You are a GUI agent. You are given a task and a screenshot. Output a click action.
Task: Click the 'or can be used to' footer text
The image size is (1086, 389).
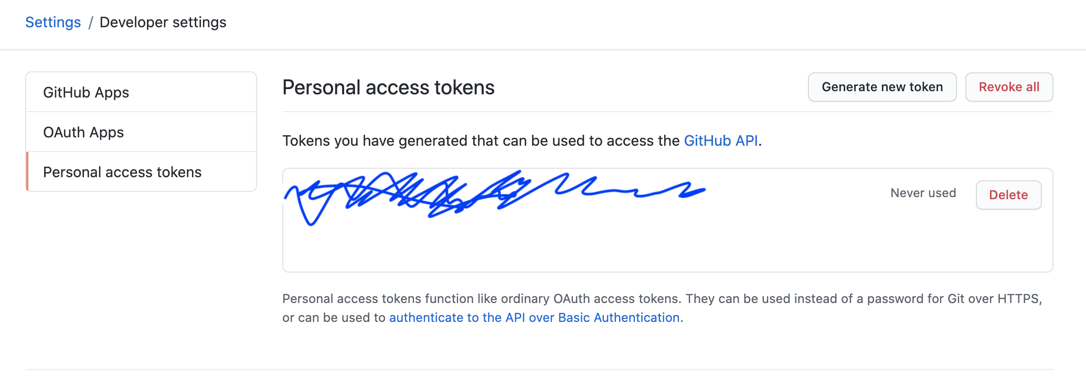click(x=334, y=318)
